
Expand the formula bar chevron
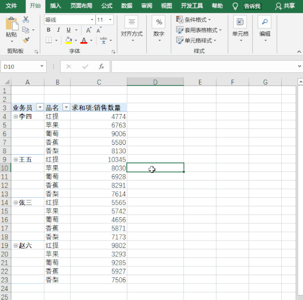pyautogui.click(x=299, y=66)
